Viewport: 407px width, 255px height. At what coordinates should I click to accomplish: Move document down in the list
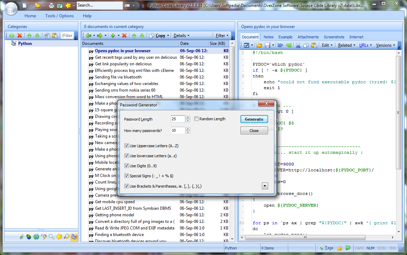[x=142, y=36]
